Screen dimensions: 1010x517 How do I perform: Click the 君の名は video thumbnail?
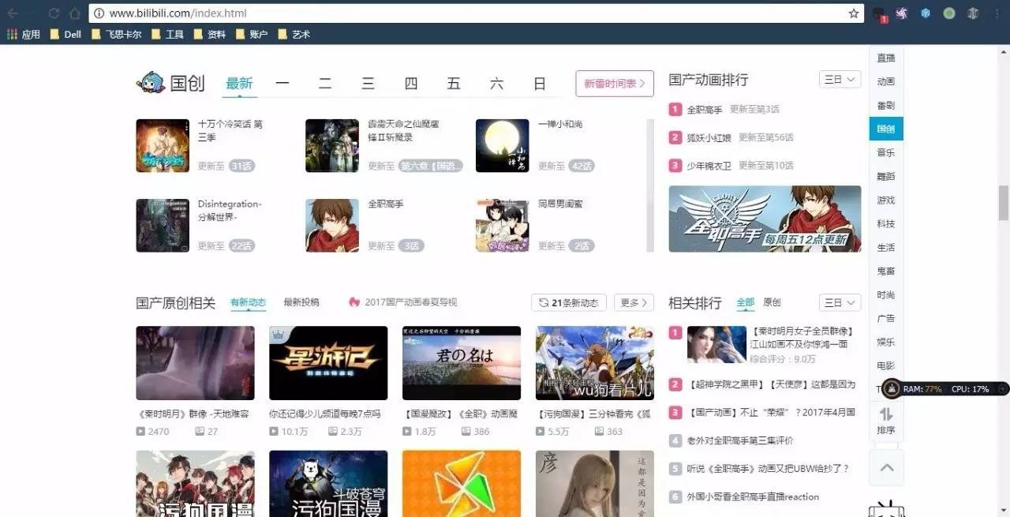click(x=462, y=363)
